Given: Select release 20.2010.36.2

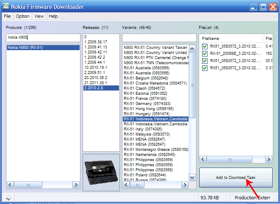Looking at the screenshot, I should (x=101, y=77).
